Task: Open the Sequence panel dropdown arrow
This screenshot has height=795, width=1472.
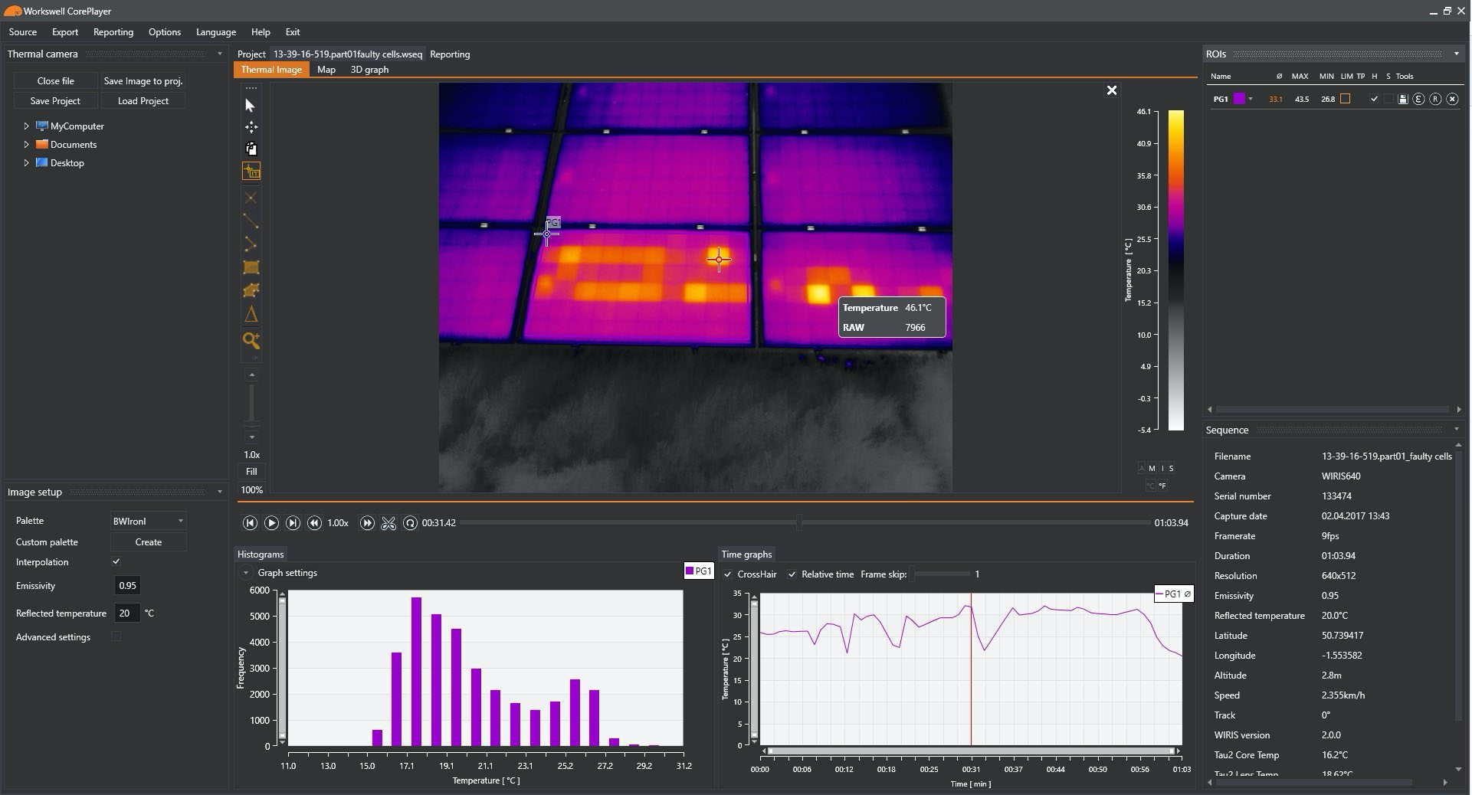Action: coord(1457,429)
